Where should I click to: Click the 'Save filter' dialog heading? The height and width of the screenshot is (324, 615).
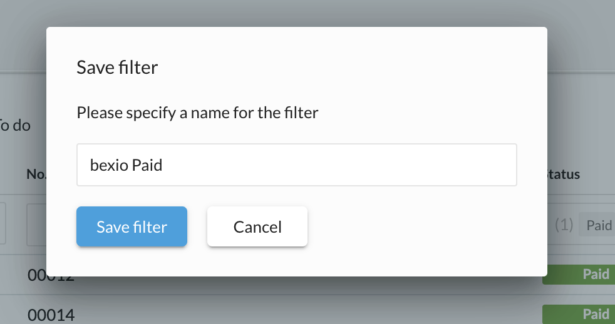point(117,67)
